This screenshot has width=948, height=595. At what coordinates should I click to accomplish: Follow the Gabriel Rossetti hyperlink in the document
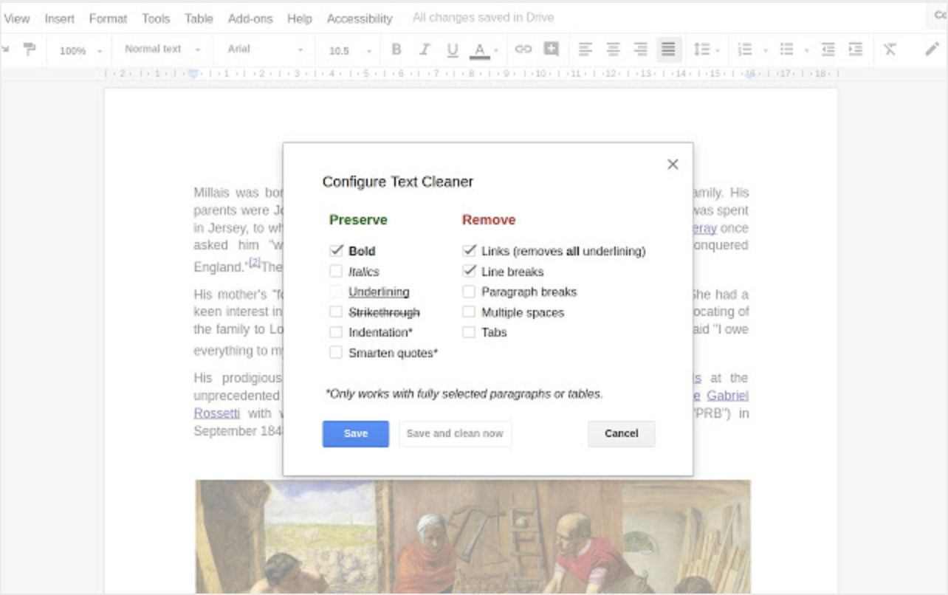point(727,396)
